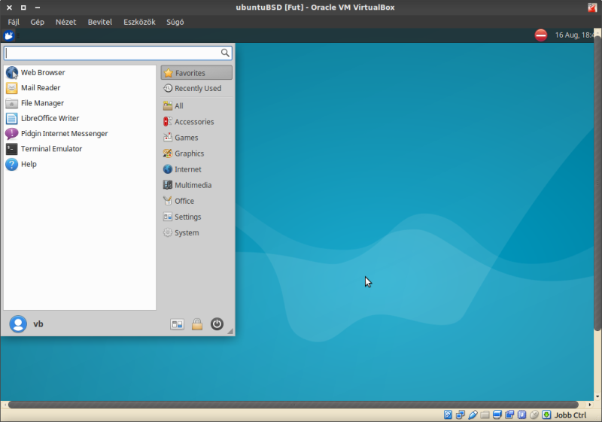This screenshot has width=602, height=422.
Task: Show All applications category
Action: point(196,106)
